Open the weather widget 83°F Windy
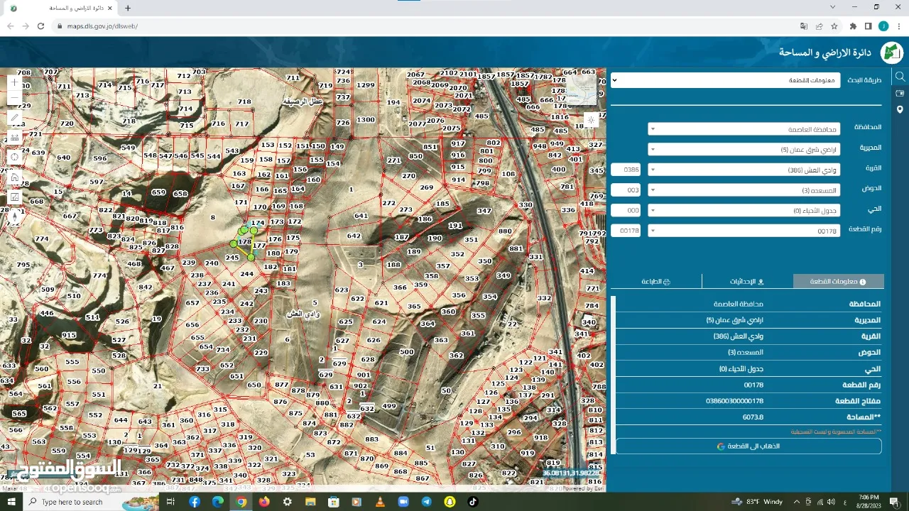909x511 pixels. 758,502
